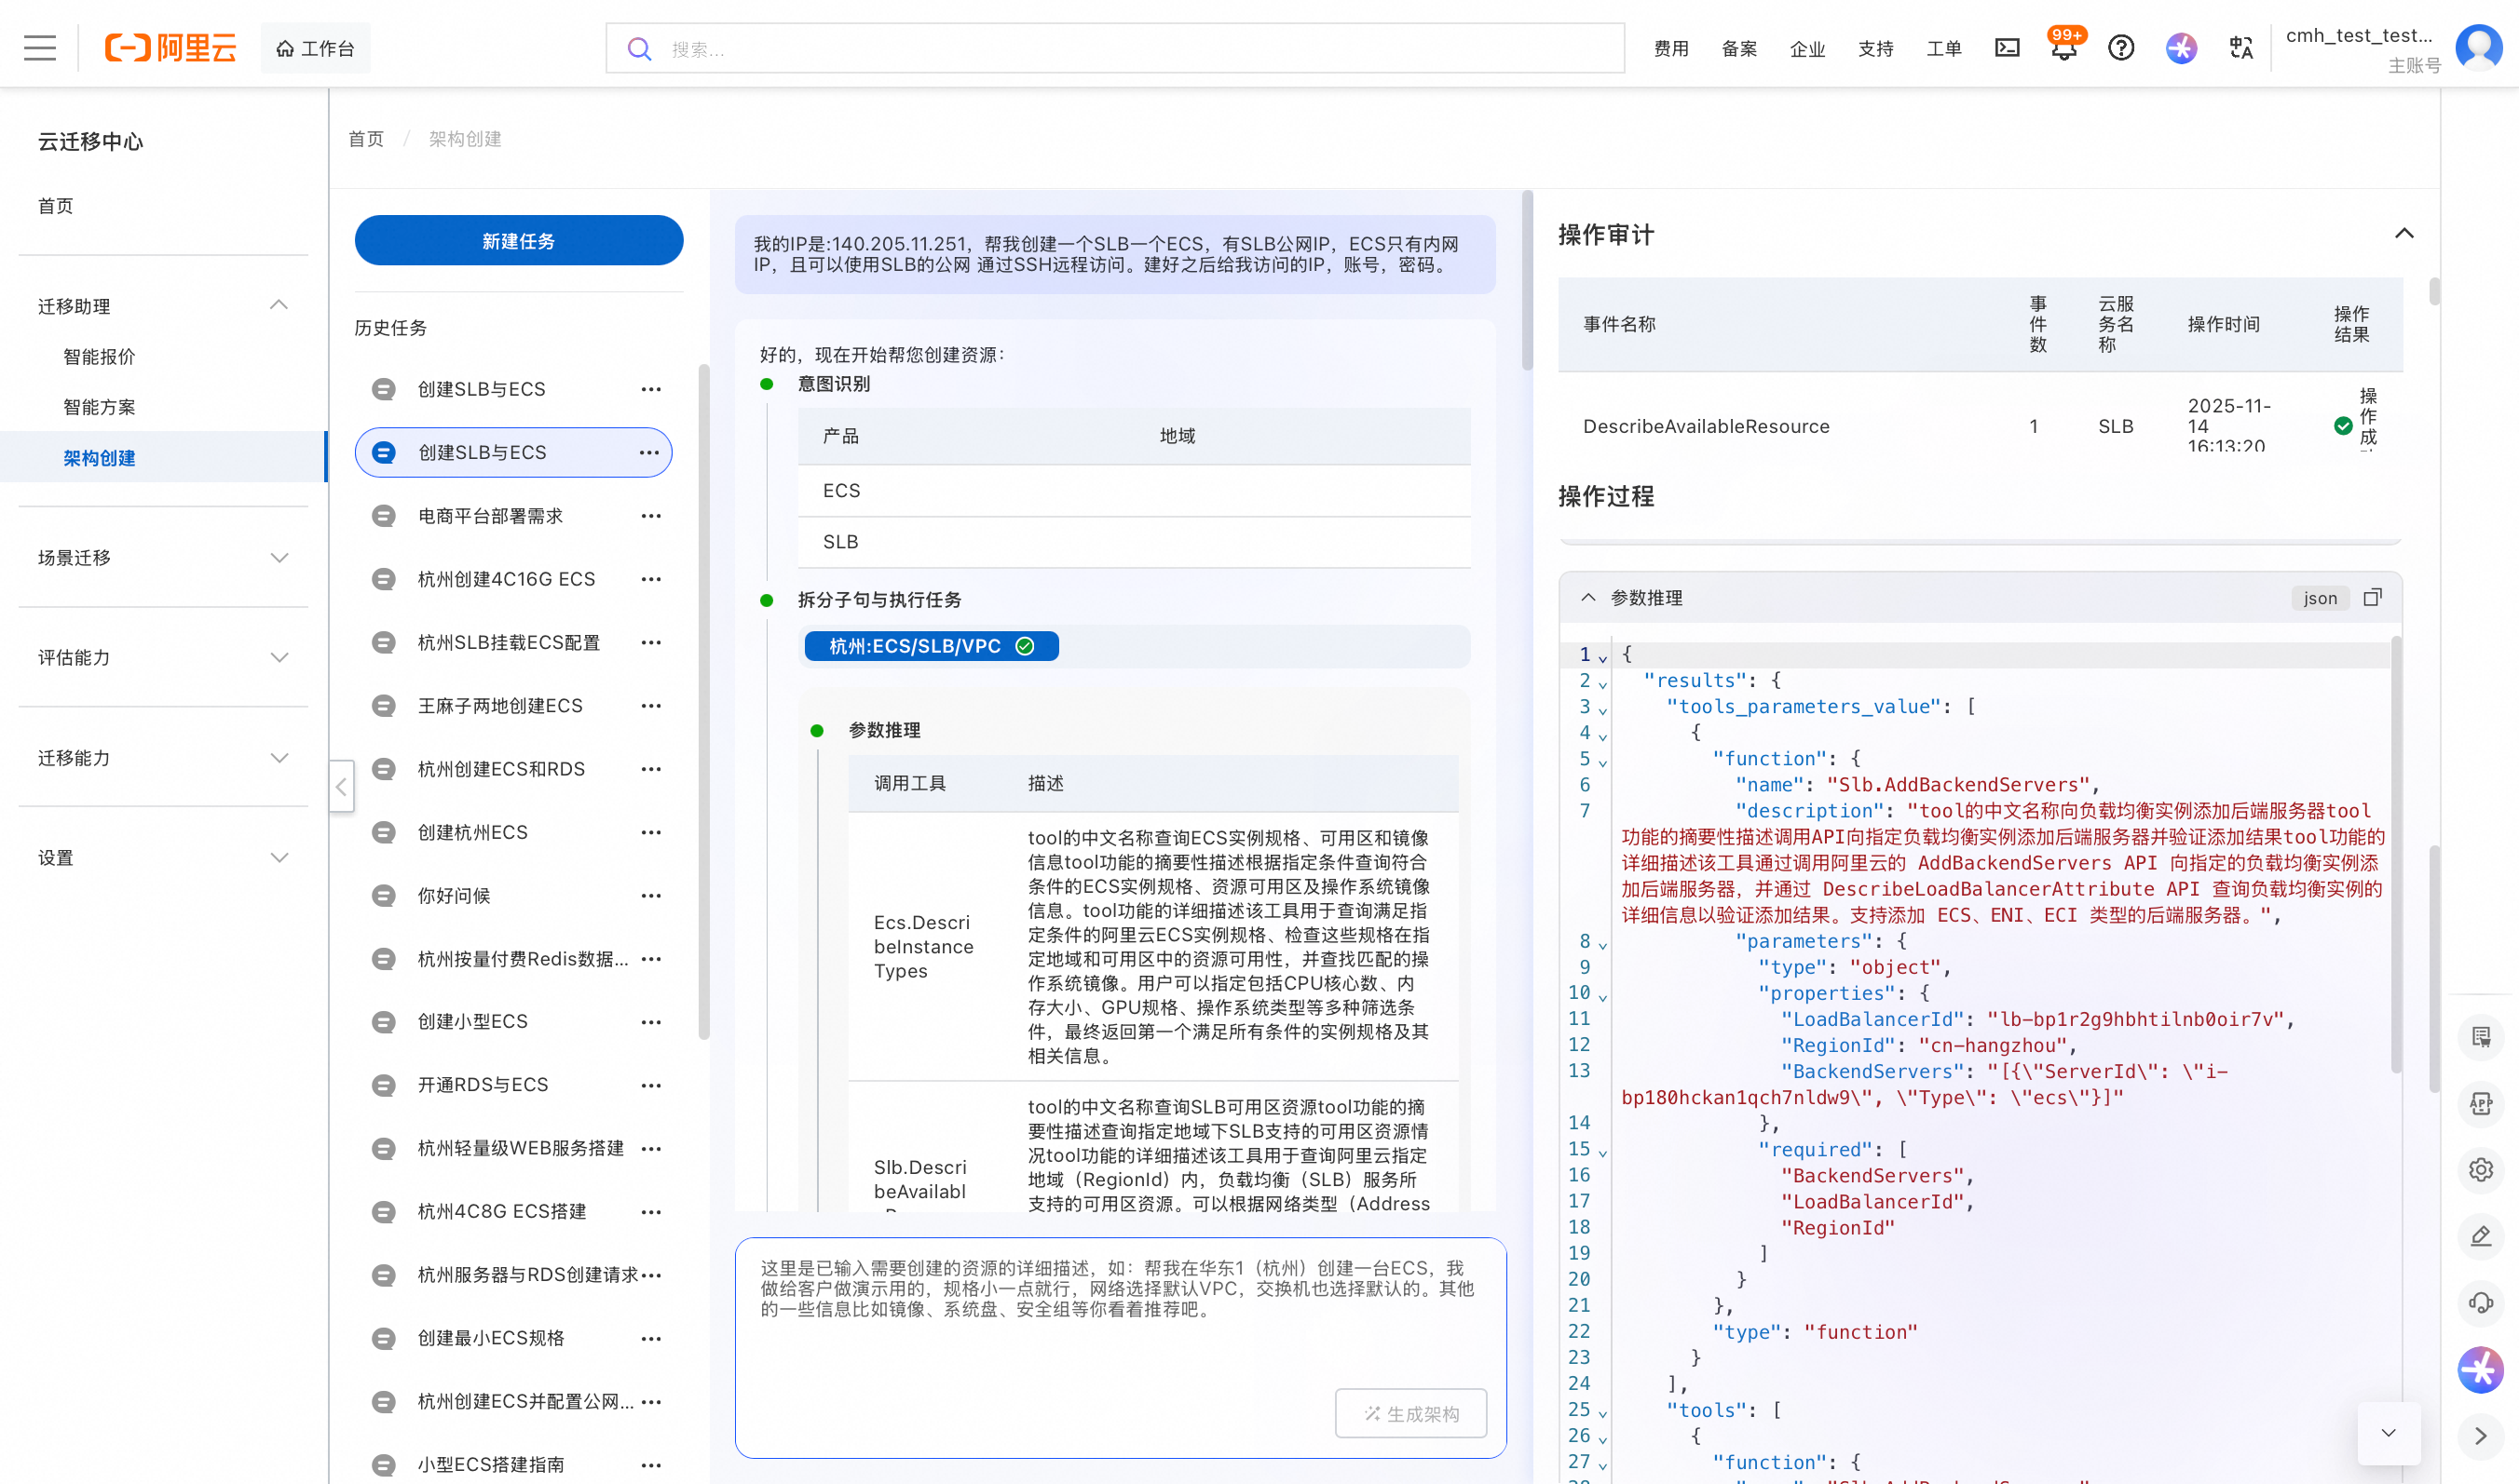
Task: Switch language using the translate icon
Action: coord(2240,47)
